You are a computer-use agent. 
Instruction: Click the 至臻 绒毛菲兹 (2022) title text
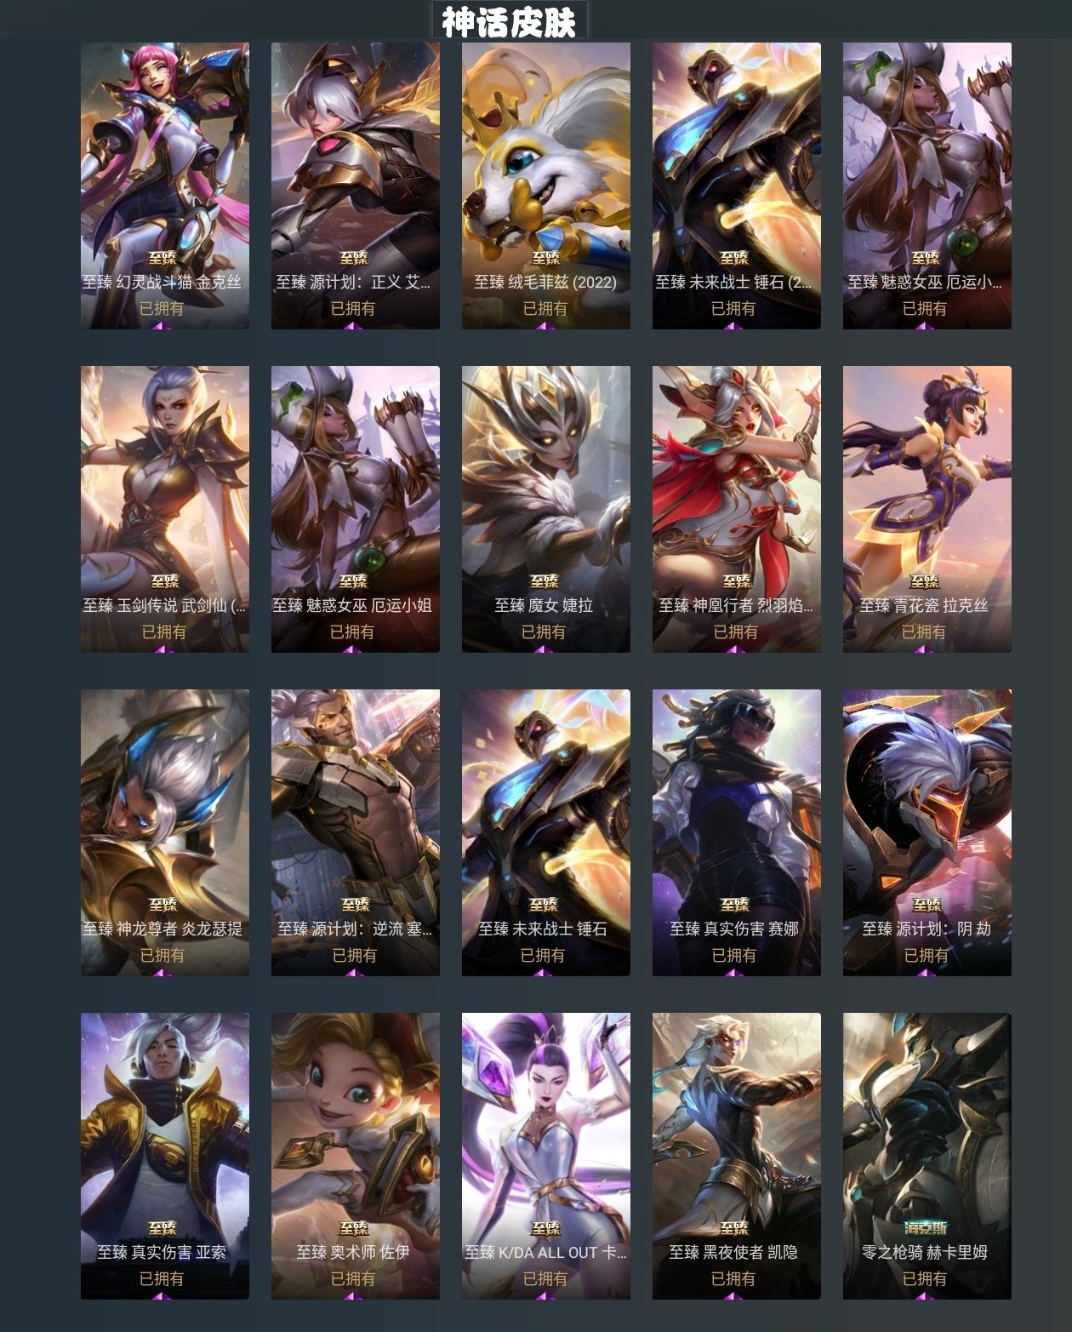[545, 282]
